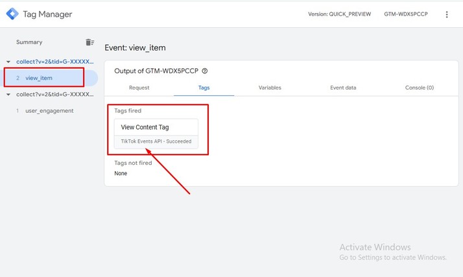Go to Summary in the sidebar
The width and height of the screenshot is (463, 277).
click(x=29, y=42)
